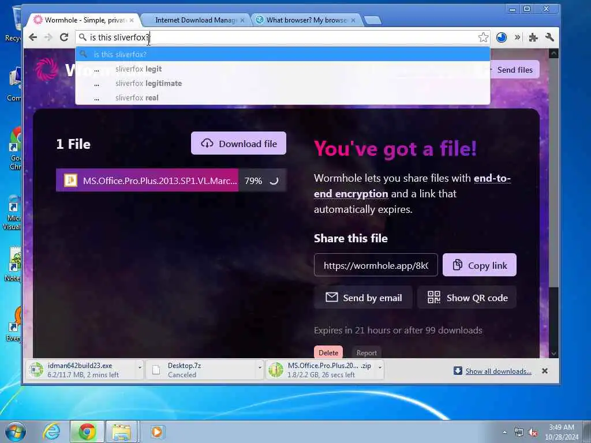Show hidden system tray icons

click(504, 432)
